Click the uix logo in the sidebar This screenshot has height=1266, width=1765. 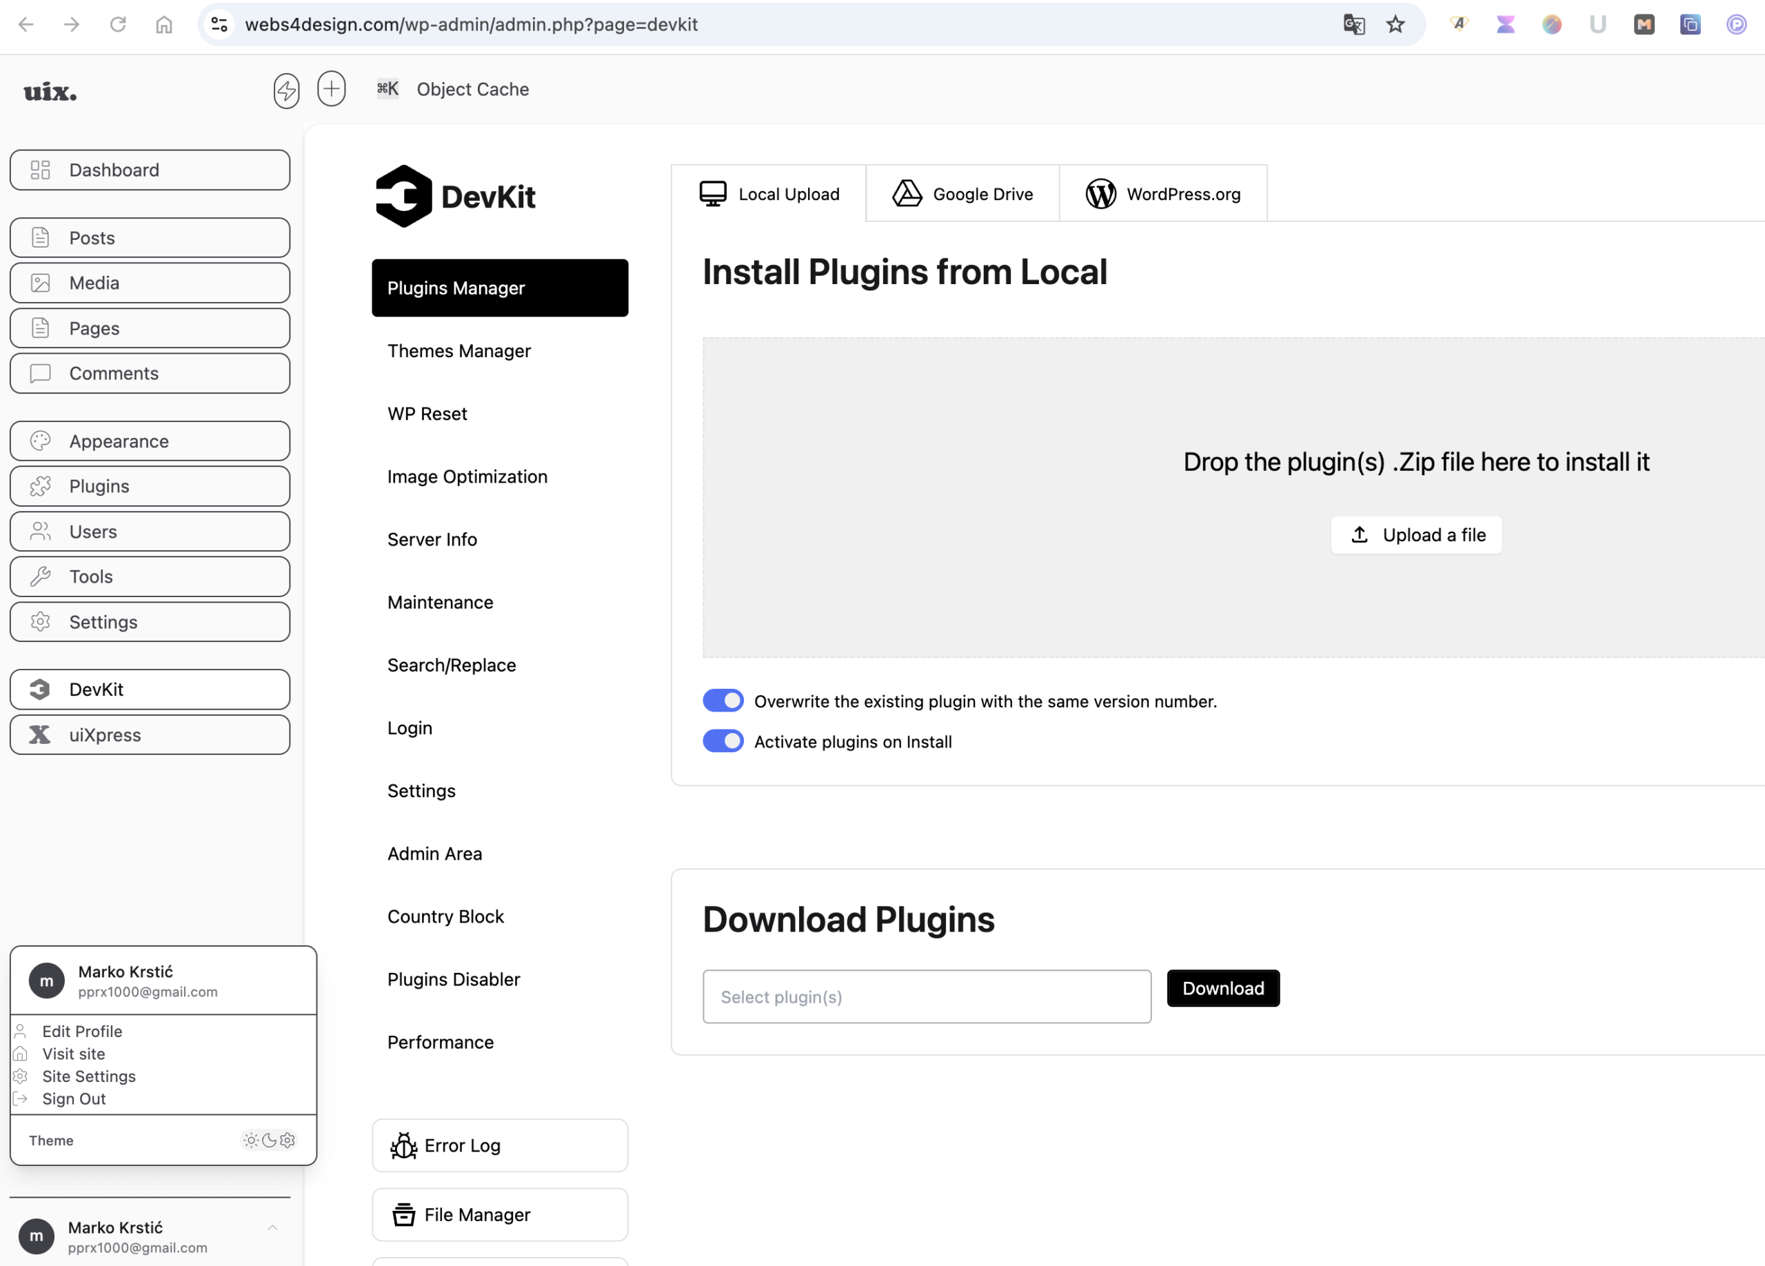50,92
